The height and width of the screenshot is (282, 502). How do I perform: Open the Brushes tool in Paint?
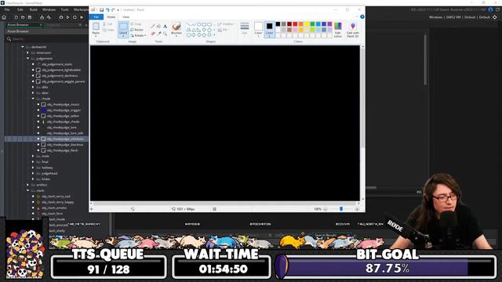click(176, 29)
